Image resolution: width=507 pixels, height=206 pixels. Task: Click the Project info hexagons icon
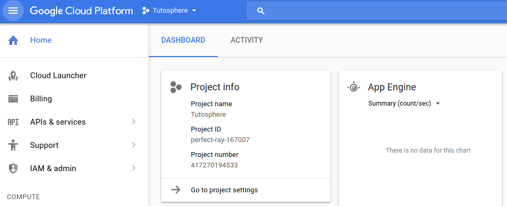(x=176, y=87)
